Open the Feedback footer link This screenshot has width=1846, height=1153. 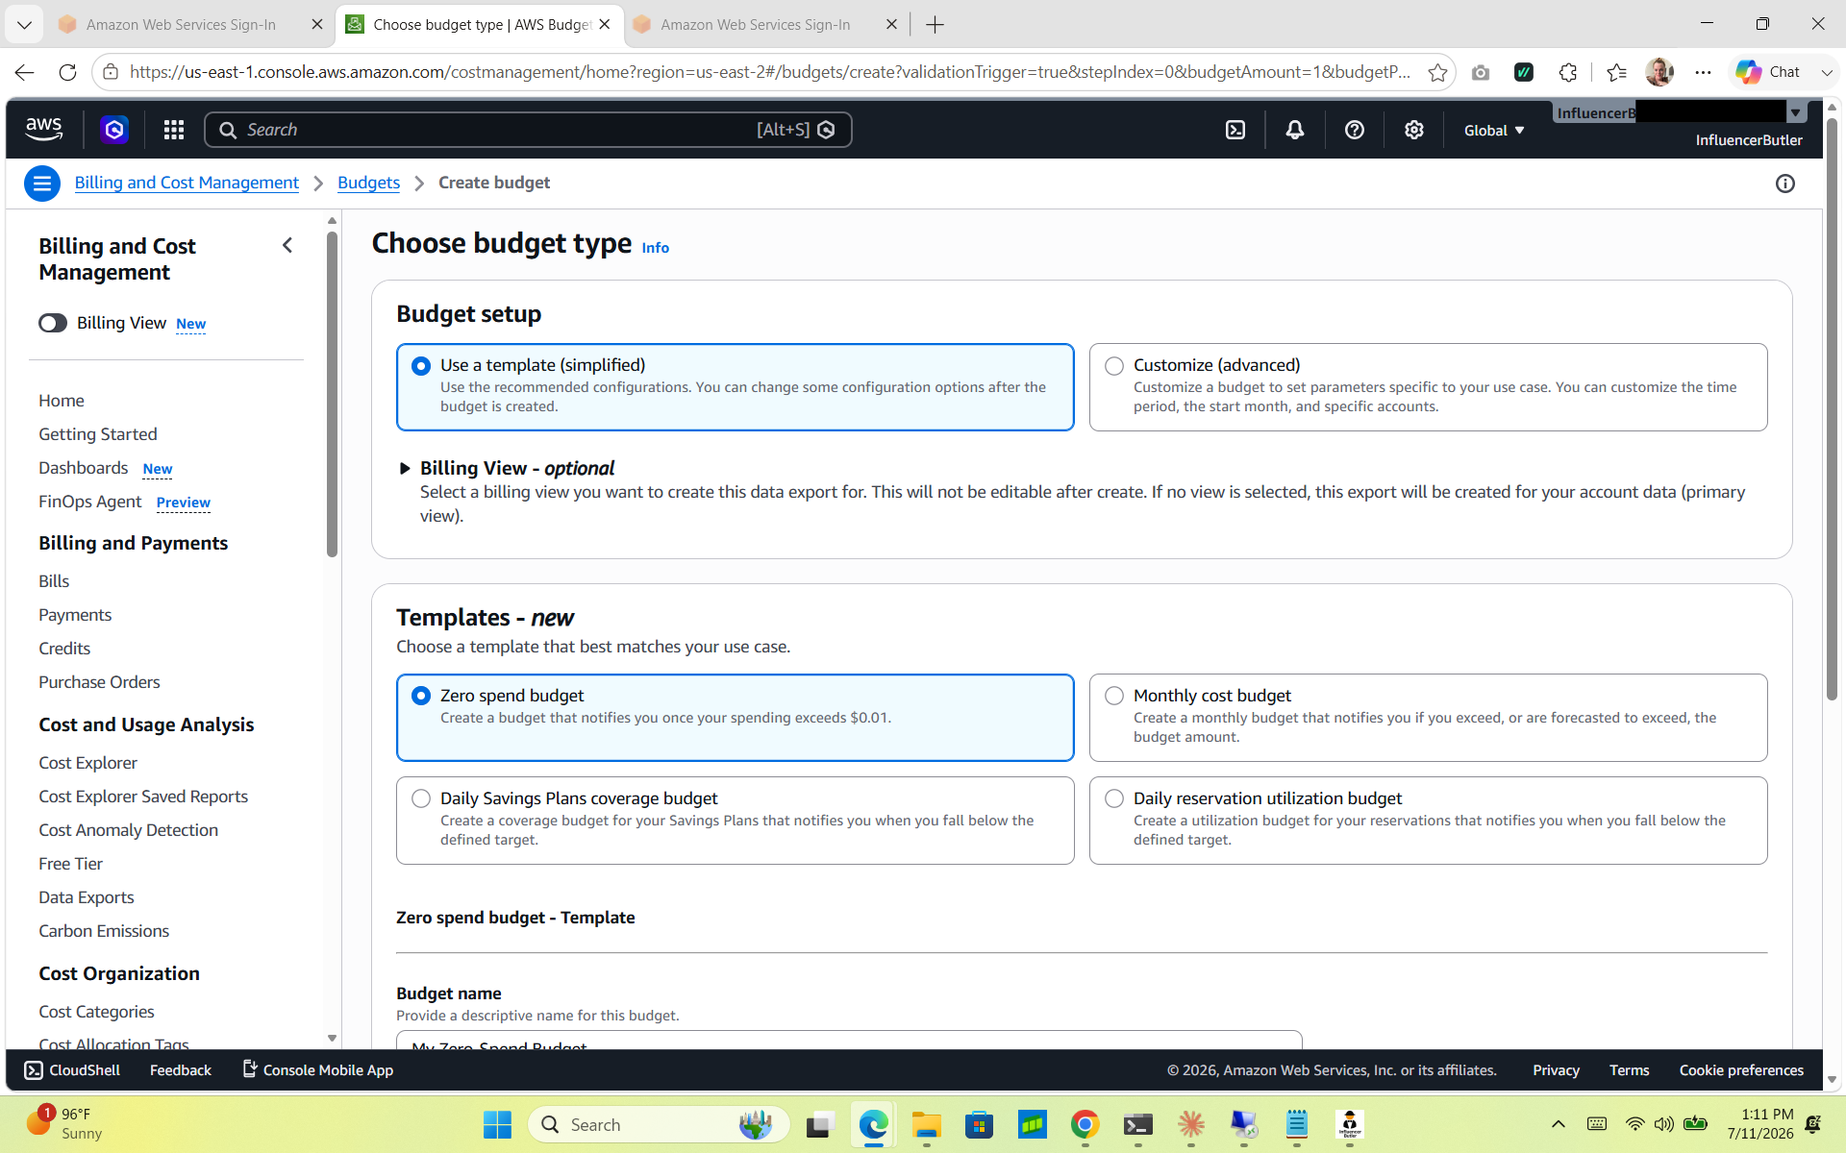[x=180, y=1070]
